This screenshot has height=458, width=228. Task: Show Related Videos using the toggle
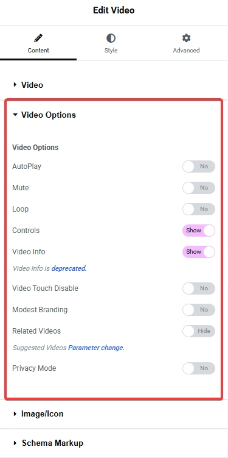[199, 331]
